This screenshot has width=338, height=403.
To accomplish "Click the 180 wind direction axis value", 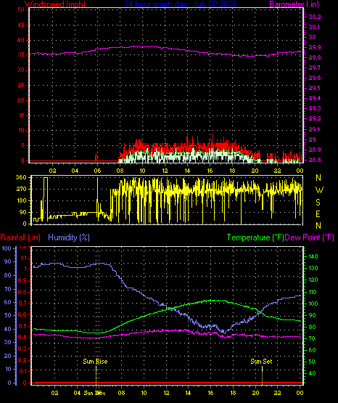I will [x=21, y=200].
